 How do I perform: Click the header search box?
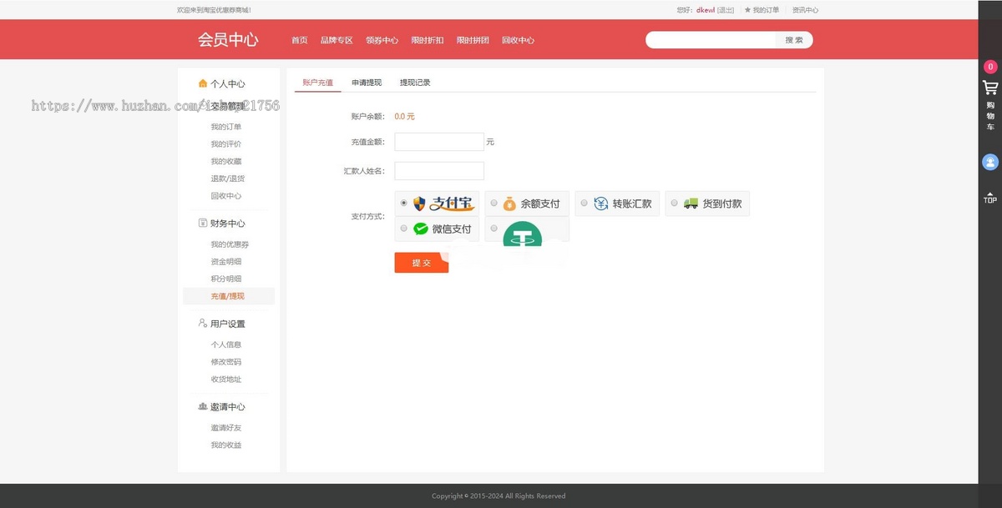711,40
